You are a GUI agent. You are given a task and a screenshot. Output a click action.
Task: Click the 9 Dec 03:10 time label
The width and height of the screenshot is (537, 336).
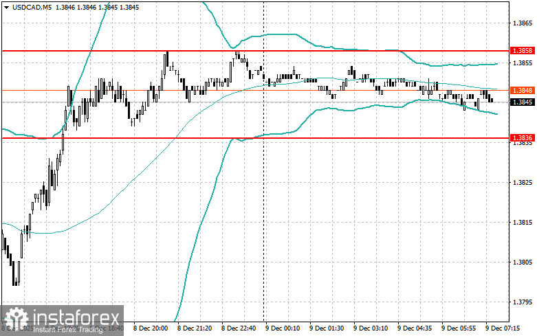[x=371, y=328]
